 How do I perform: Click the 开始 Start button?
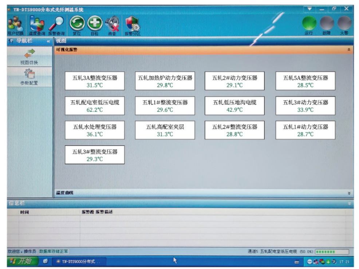(22, 261)
